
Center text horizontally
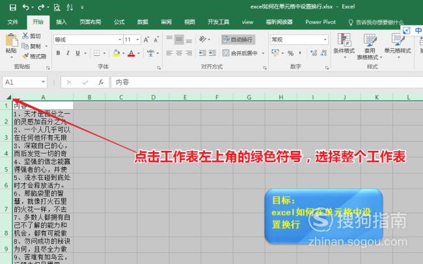click(x=179, y=53)
